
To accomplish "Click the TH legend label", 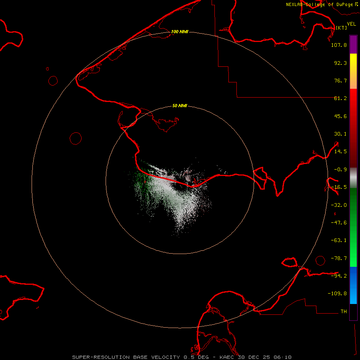I will (344, 311).
